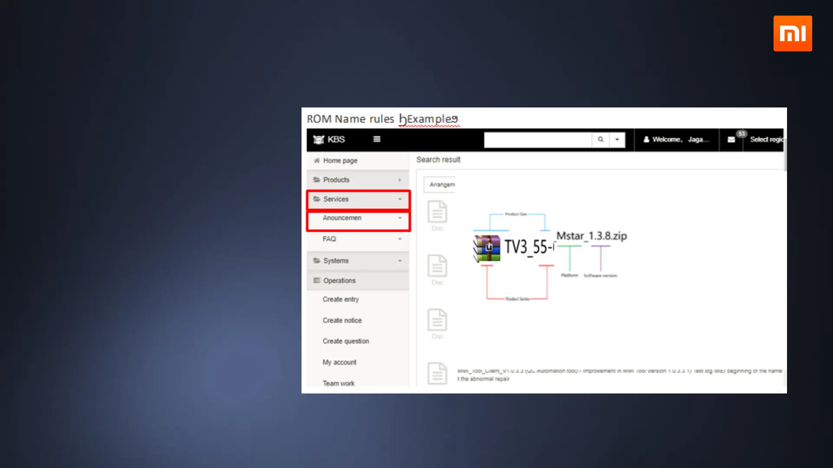Click the Xiaomi Mi logo
The width and height of the screenshot is (833, 468).
click(x=792, y=33)
